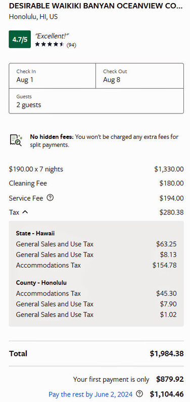Click the State - Hawaii tax heading
Image resolution: width=190 pixels, height=402 pixels.
pyautogui.click(x=35, y=233)
